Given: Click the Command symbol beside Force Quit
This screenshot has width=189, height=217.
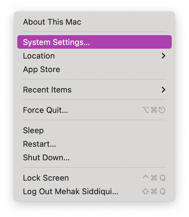Looking at the screenshot, I should click(x=154, y=110).
